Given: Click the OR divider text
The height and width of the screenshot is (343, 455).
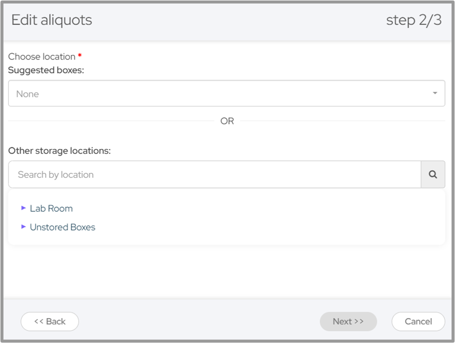Looking at the screenshot, I should pos(227,121).
